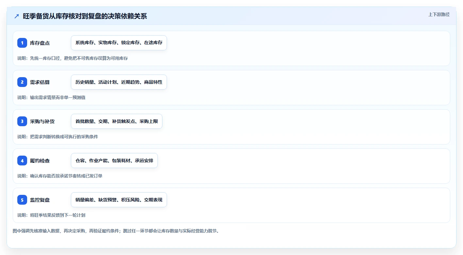This screenshot has width=463, height=255.
Task: Click the note about 可执行的采购条件
Action: (x=58, y=137)
